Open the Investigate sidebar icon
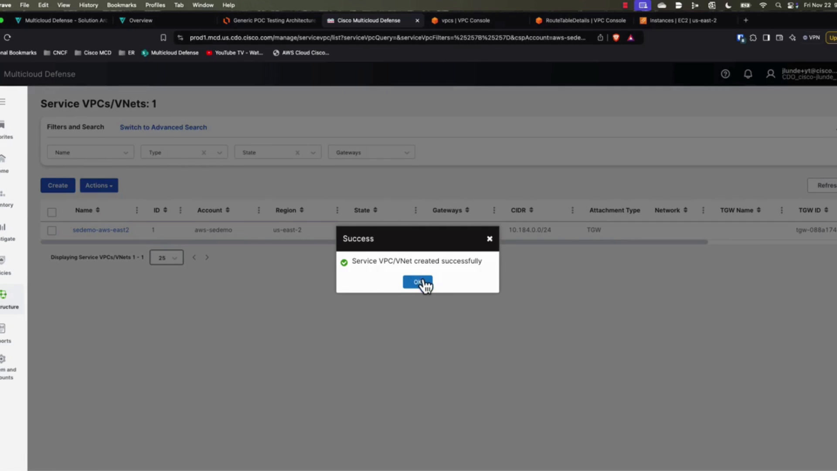 (x=3, y=227)
